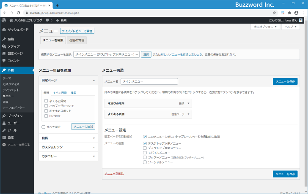This screenshot has width=308, height=194.
Task: Switch to the すべて表示 tab
Action: point(60,92)
